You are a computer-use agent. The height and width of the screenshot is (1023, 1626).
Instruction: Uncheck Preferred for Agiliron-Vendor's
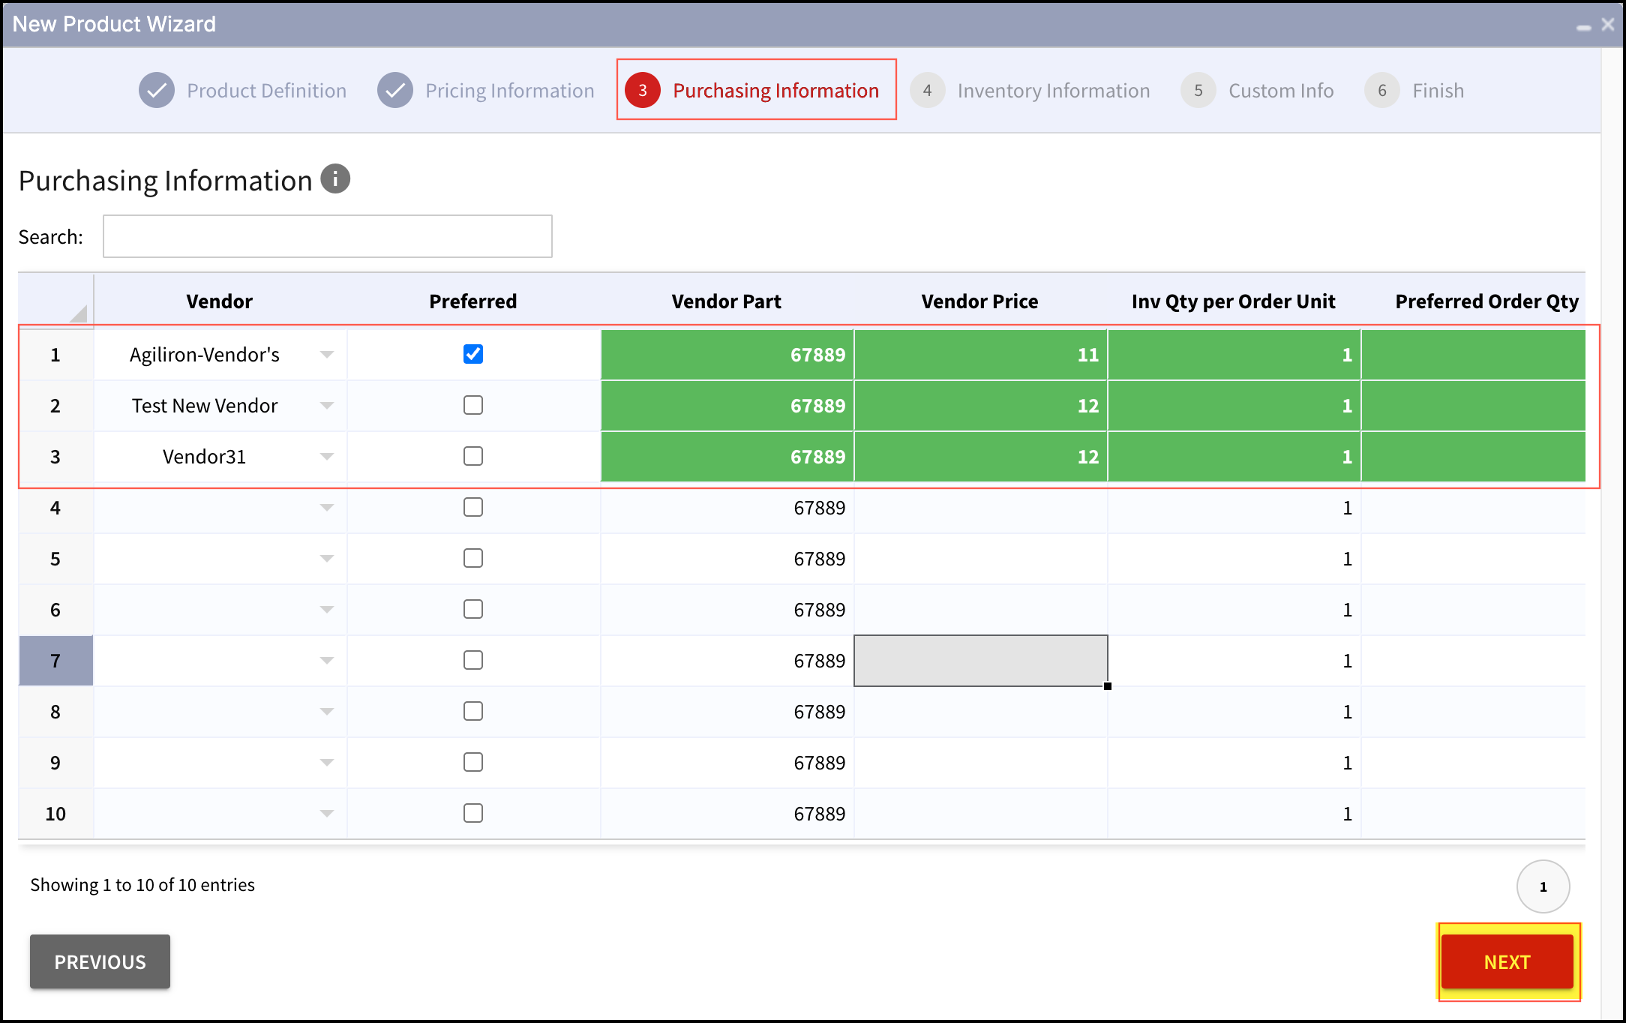[x=473, y=354]
